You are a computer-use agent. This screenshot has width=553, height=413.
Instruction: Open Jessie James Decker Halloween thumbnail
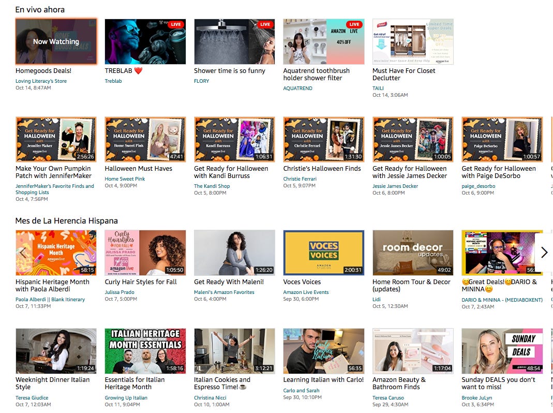(413, 139)
